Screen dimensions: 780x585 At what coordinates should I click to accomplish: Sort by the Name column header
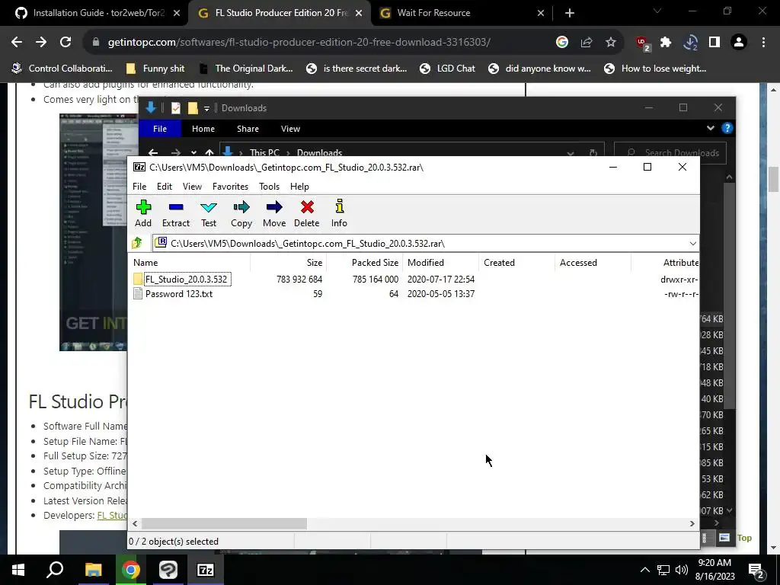[x=189, y=263]
